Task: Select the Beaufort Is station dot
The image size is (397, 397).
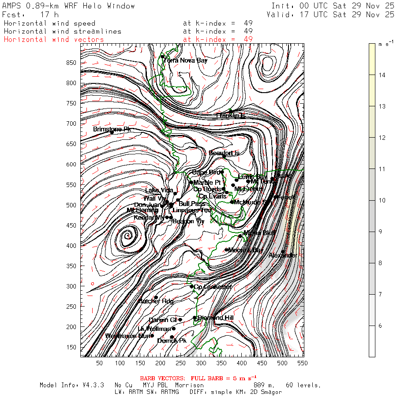Action: tap(224, 156)
